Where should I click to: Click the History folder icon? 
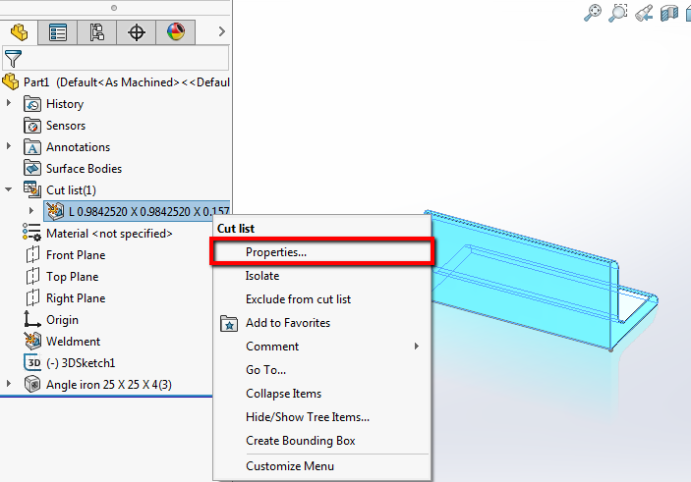point(32,104)
